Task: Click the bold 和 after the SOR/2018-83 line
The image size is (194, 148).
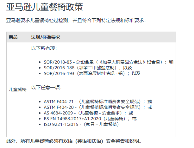Action: click(x=171, y=62)
